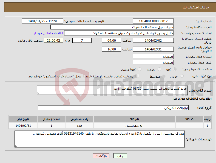
Task: Select the کالا radio button
Action: pyautogui.click(x=175, y=69)
